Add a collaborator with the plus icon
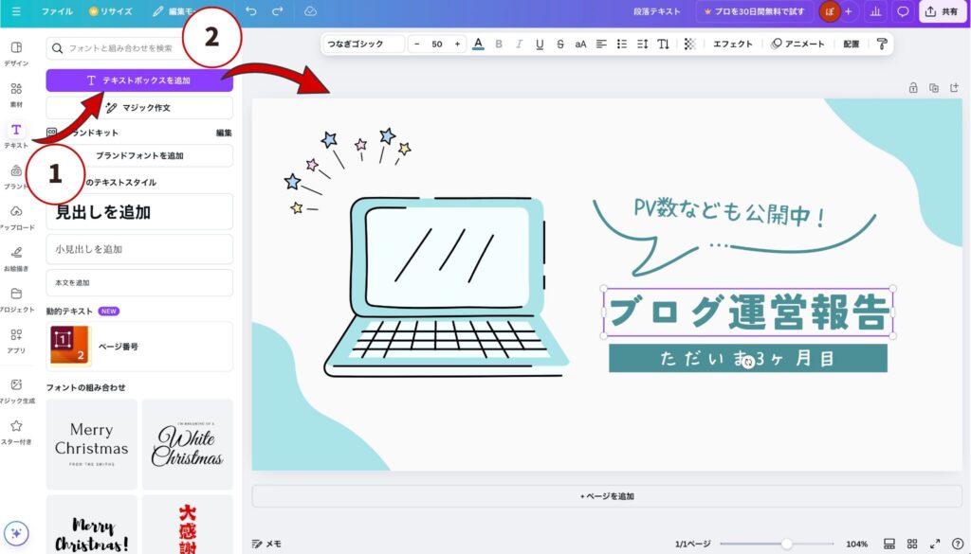The image size is (971, 554). pos(849,11)
